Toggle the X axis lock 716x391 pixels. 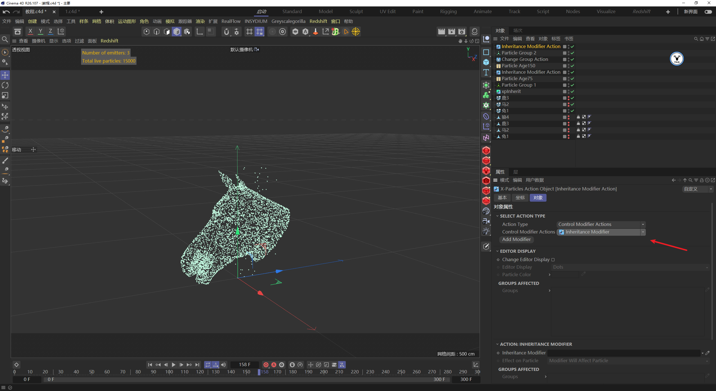click(30, 32)
